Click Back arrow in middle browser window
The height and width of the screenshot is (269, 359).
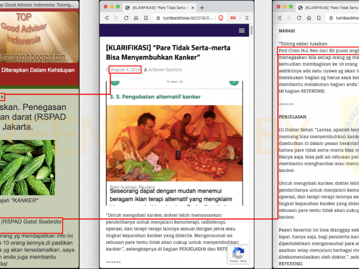pyautogui.click(x=106, y=18)
